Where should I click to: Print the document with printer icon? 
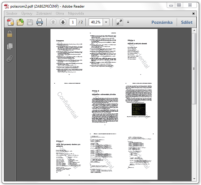pyautogui.click(x=40, y=22)
